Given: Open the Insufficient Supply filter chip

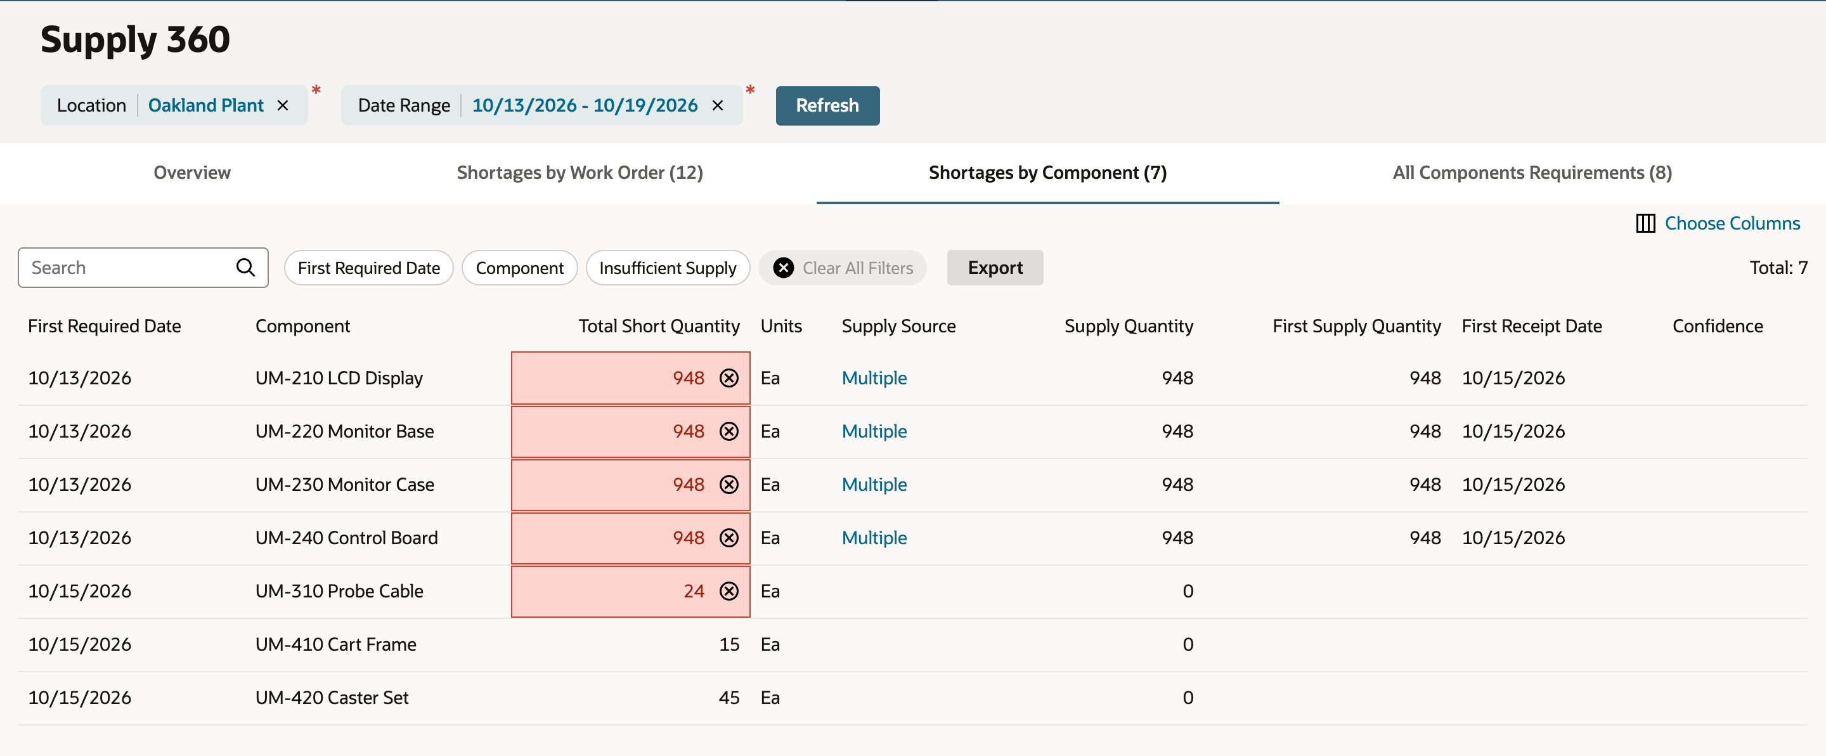Looking at the screenshot, I should click(668, 268).
